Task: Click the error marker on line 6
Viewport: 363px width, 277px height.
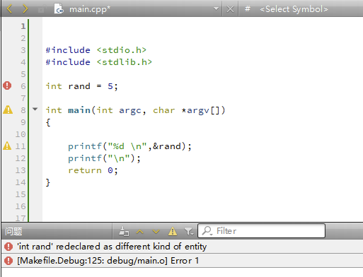Action: click(x=7, y=86)
